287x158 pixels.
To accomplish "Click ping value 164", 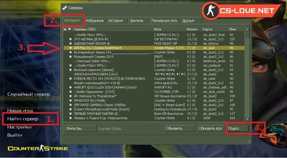I will tap(232, 118).
